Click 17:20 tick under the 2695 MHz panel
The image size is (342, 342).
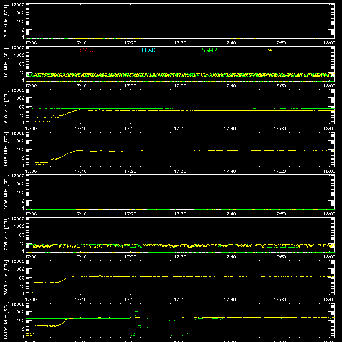point(130,214)
